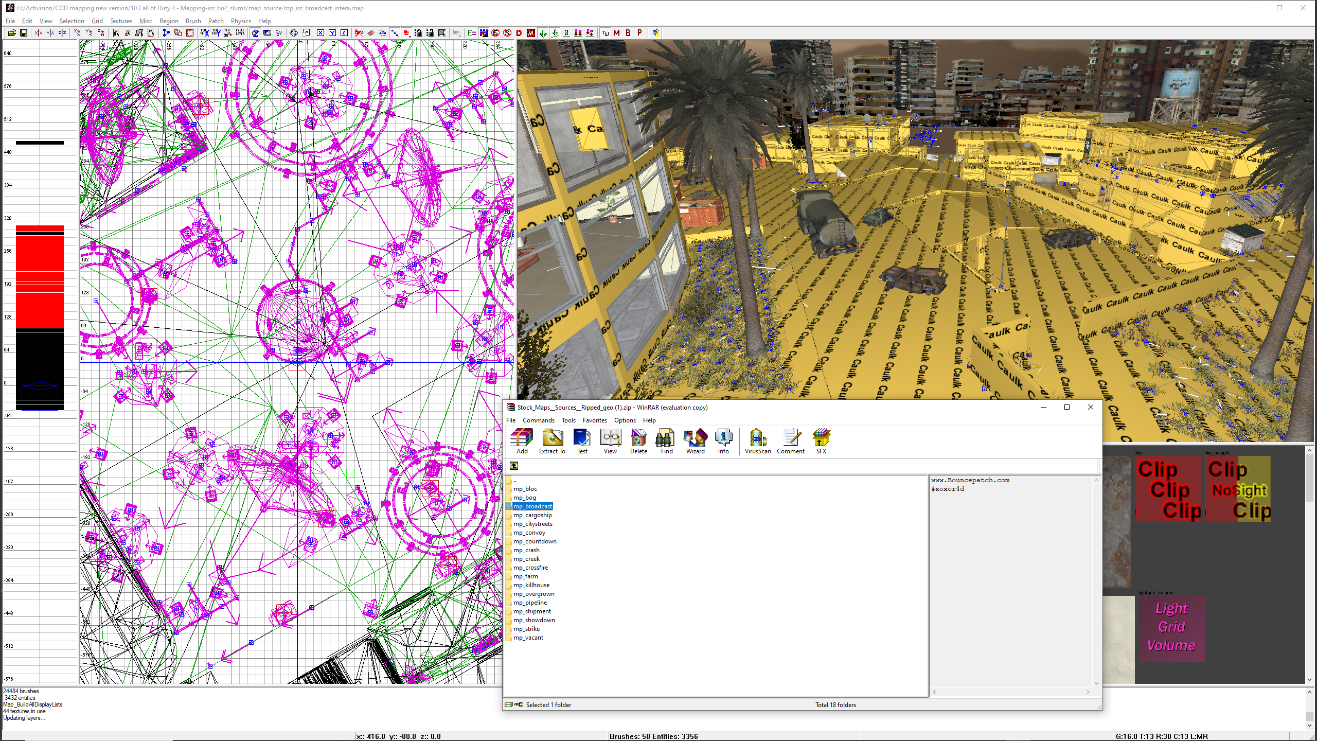This screenshot has width=1317, height=741.
Task: Click Comment button in WinRAR
Action: (791, 442)
